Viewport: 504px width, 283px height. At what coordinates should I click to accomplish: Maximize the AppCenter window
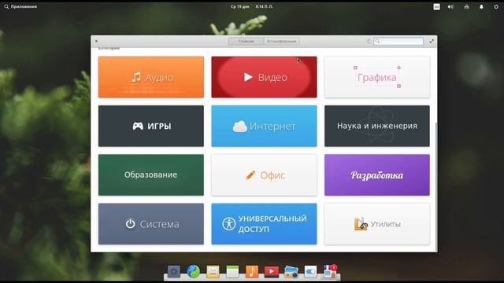pos(432,41)
